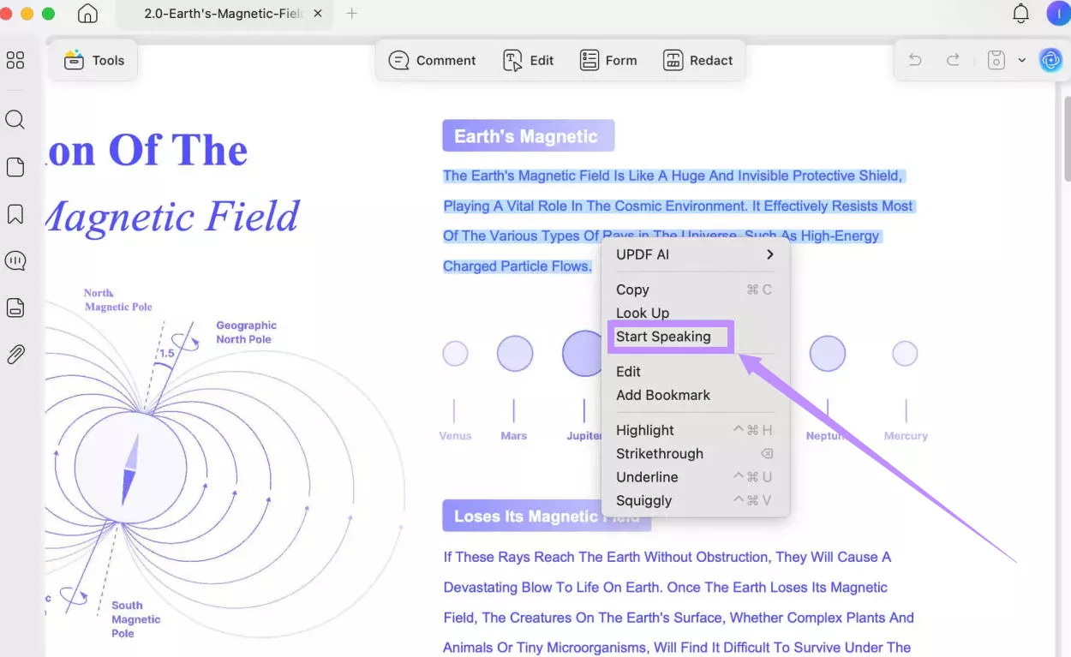This screenshot has width=1071, height=657.
Task: Open the comments panel sidebar icon
Action: [15, 261]
